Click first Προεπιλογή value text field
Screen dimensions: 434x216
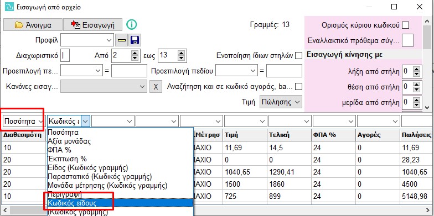tap(130, 71)
